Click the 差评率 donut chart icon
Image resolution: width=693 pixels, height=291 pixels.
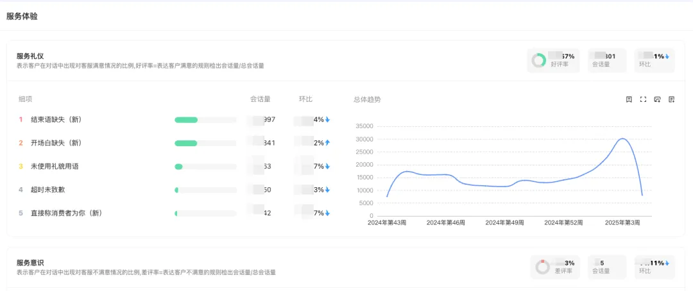click(542, 267)
